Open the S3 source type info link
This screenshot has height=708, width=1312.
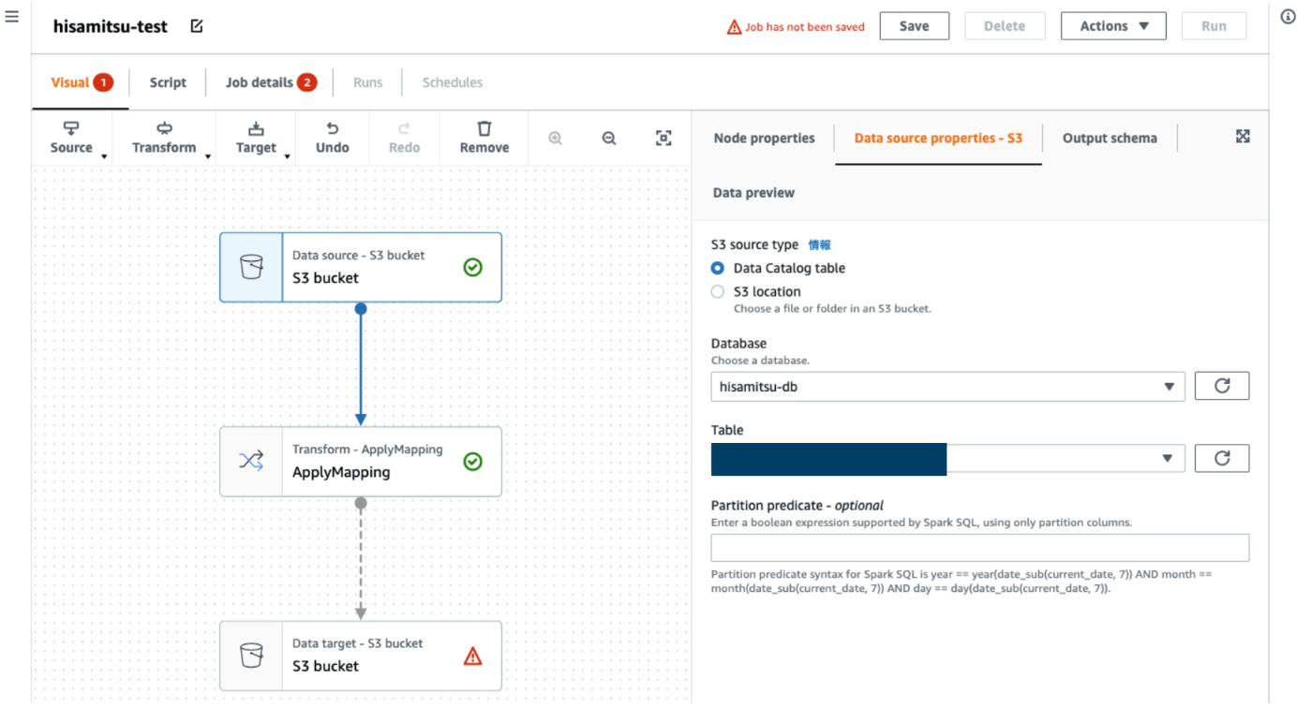819,244
